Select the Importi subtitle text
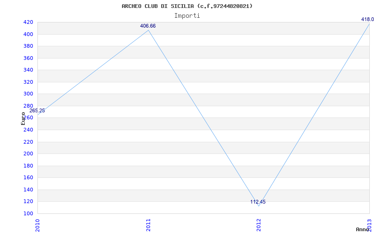 pos(187,16)
